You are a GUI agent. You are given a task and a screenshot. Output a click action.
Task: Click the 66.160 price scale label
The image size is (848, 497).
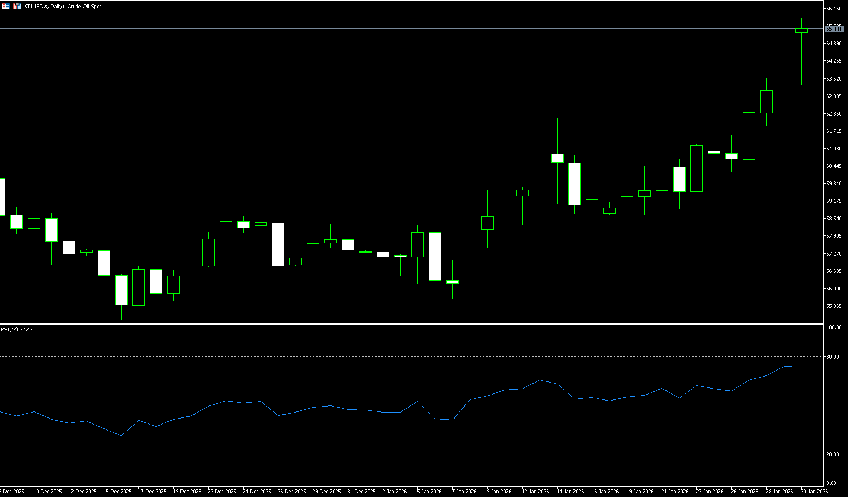click(x=834, y=9)
